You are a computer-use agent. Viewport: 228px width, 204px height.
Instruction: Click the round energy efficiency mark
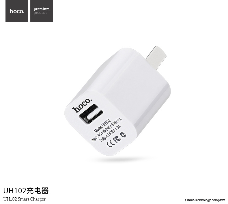click(x=124, y=135)
